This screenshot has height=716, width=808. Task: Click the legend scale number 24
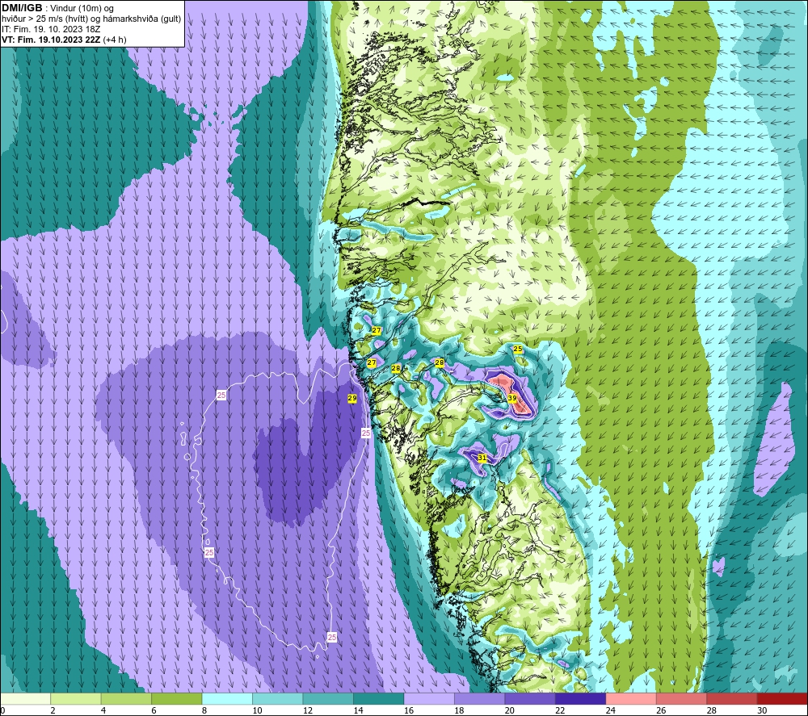pos(611,710)
